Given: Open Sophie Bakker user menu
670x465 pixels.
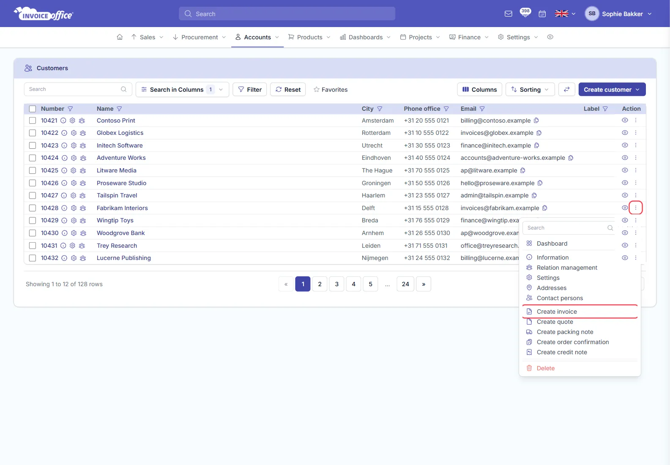Looking at the screenshot, I should pyautogui.click(x=618, y=14).
